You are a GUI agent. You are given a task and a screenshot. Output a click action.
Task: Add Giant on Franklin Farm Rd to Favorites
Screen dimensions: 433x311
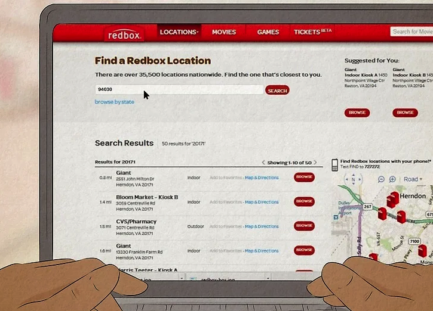pyautogui.click(x=226, y=251)
